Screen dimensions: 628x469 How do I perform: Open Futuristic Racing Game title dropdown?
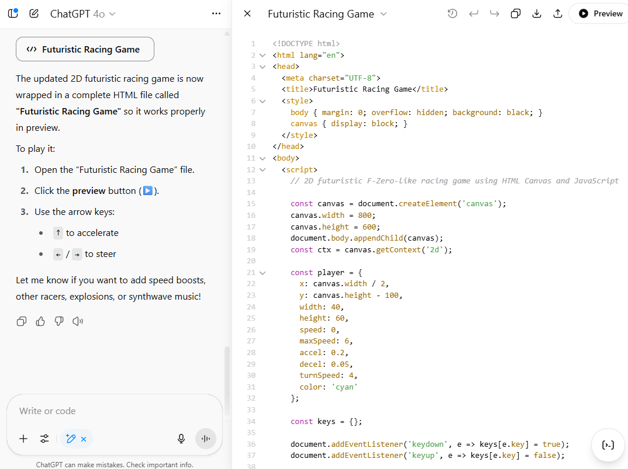pyautogui.click(x=327, y=14)
